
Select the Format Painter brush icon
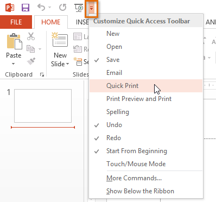[31, 61]
